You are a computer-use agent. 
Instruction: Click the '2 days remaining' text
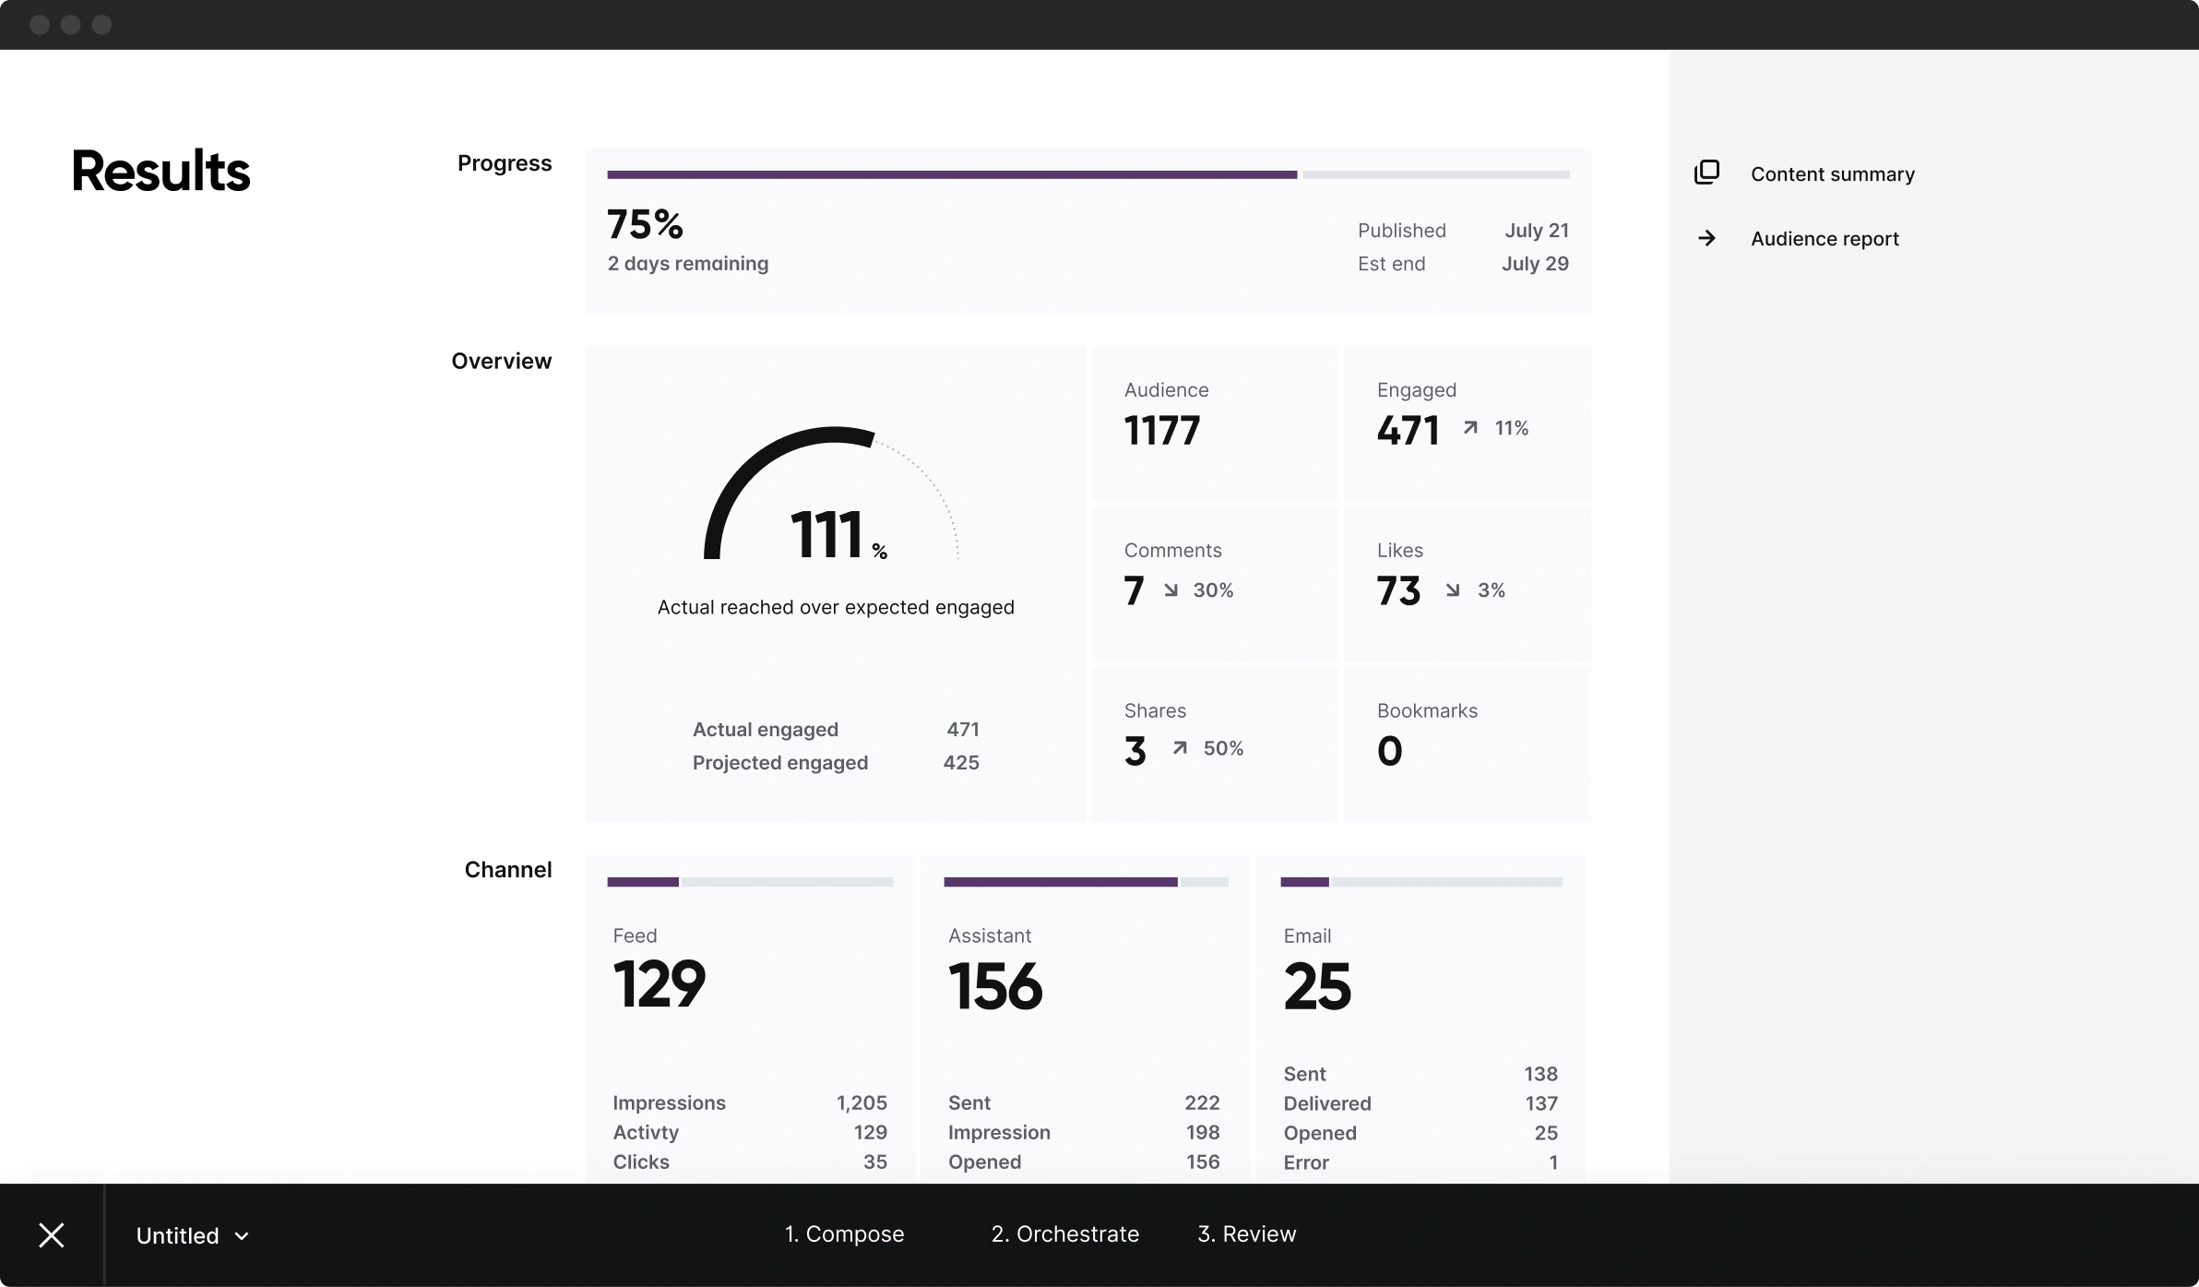[687, 263]
